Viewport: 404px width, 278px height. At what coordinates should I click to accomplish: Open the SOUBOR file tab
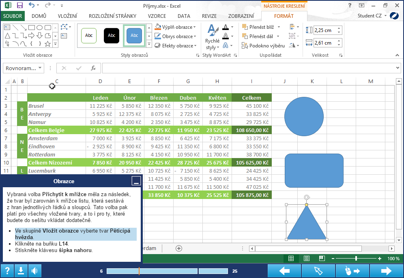[13, 16]
